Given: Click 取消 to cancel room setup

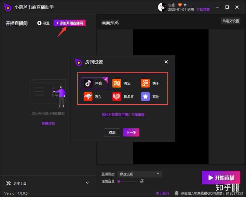Looking at the screenshot, I should (x=112, y=132).
